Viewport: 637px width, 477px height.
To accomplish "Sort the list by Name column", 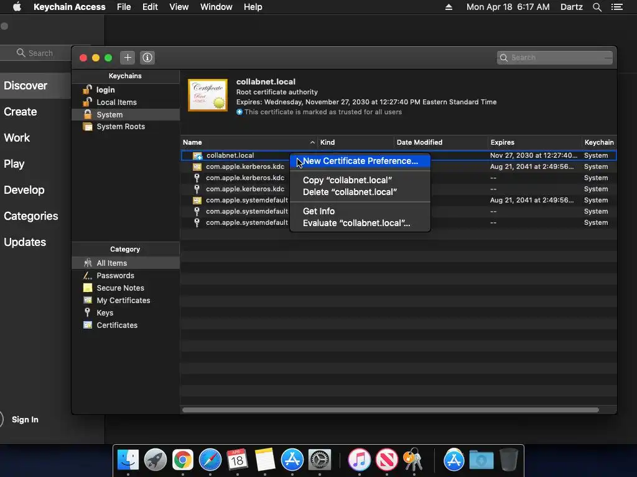I will point(249,142).
